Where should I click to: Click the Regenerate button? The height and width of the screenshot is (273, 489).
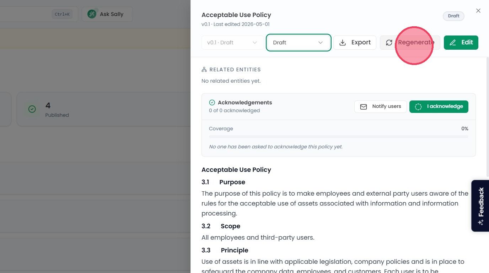pyautogui.click(x=410, y=43)
